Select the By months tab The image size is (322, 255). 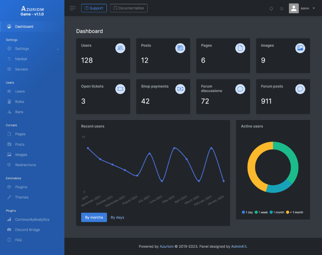coord(94,217)
